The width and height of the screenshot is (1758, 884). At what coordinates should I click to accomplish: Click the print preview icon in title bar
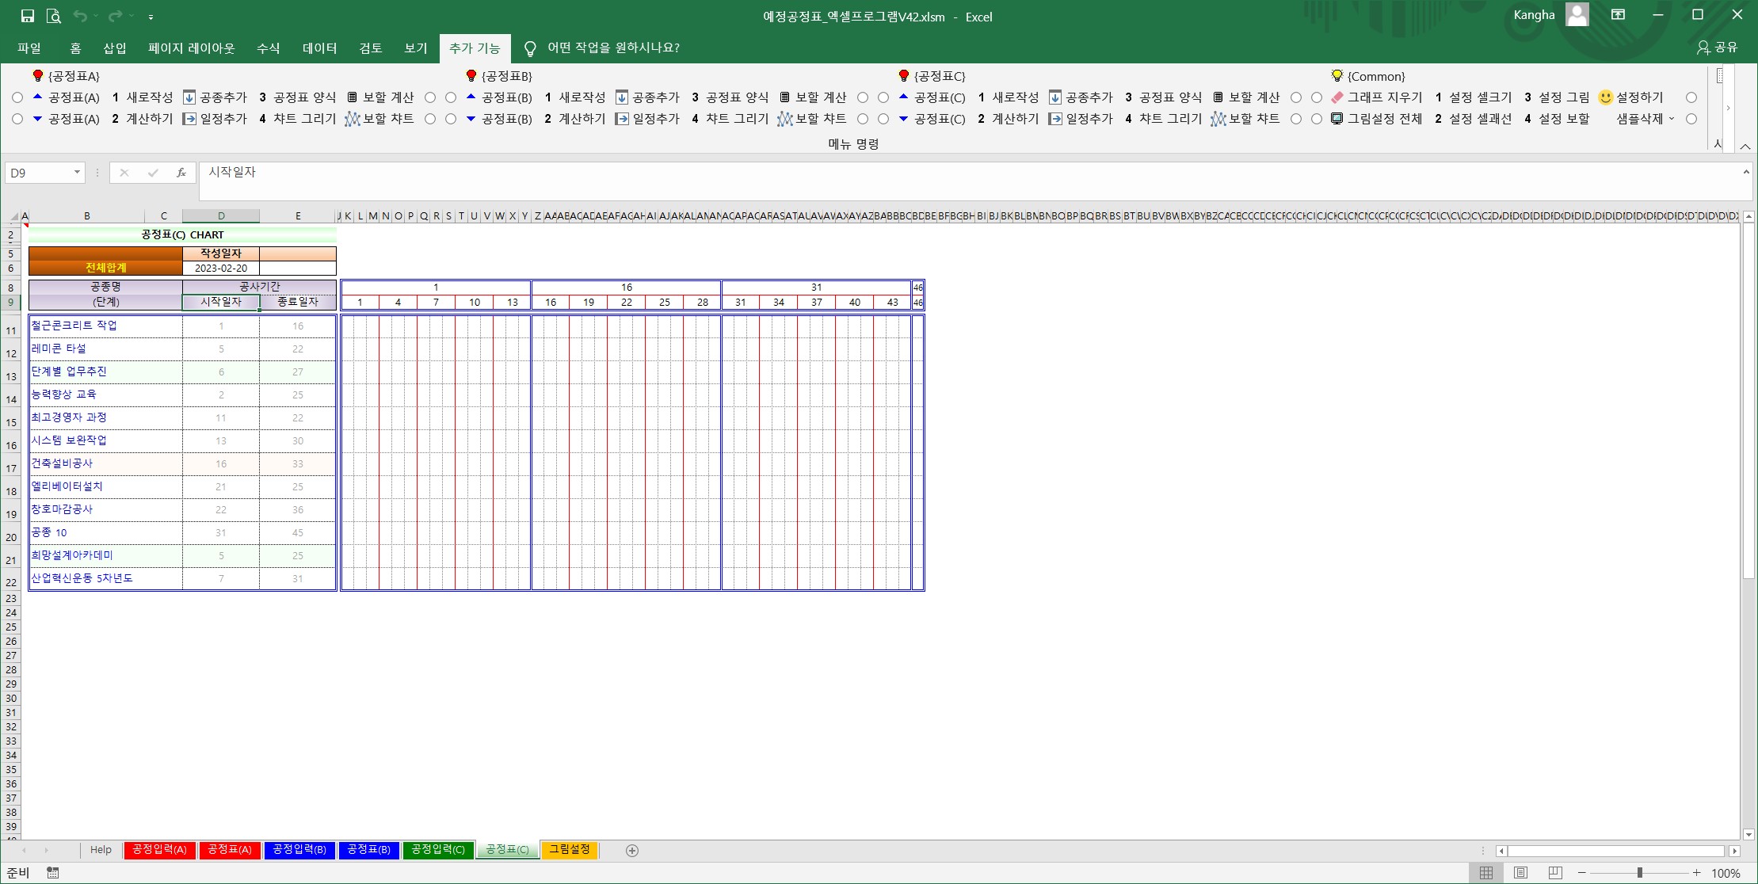coord(54,16)
